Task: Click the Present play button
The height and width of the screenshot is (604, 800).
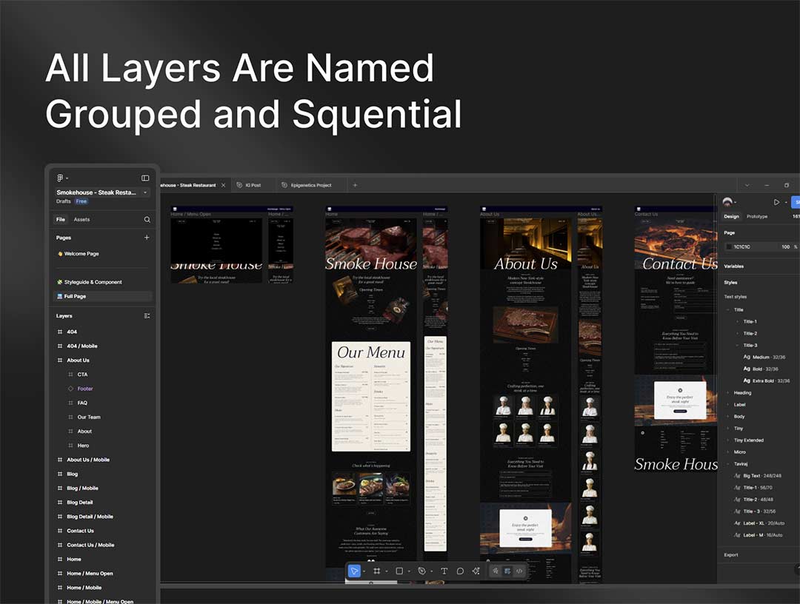Action: (x=776, y=202)
